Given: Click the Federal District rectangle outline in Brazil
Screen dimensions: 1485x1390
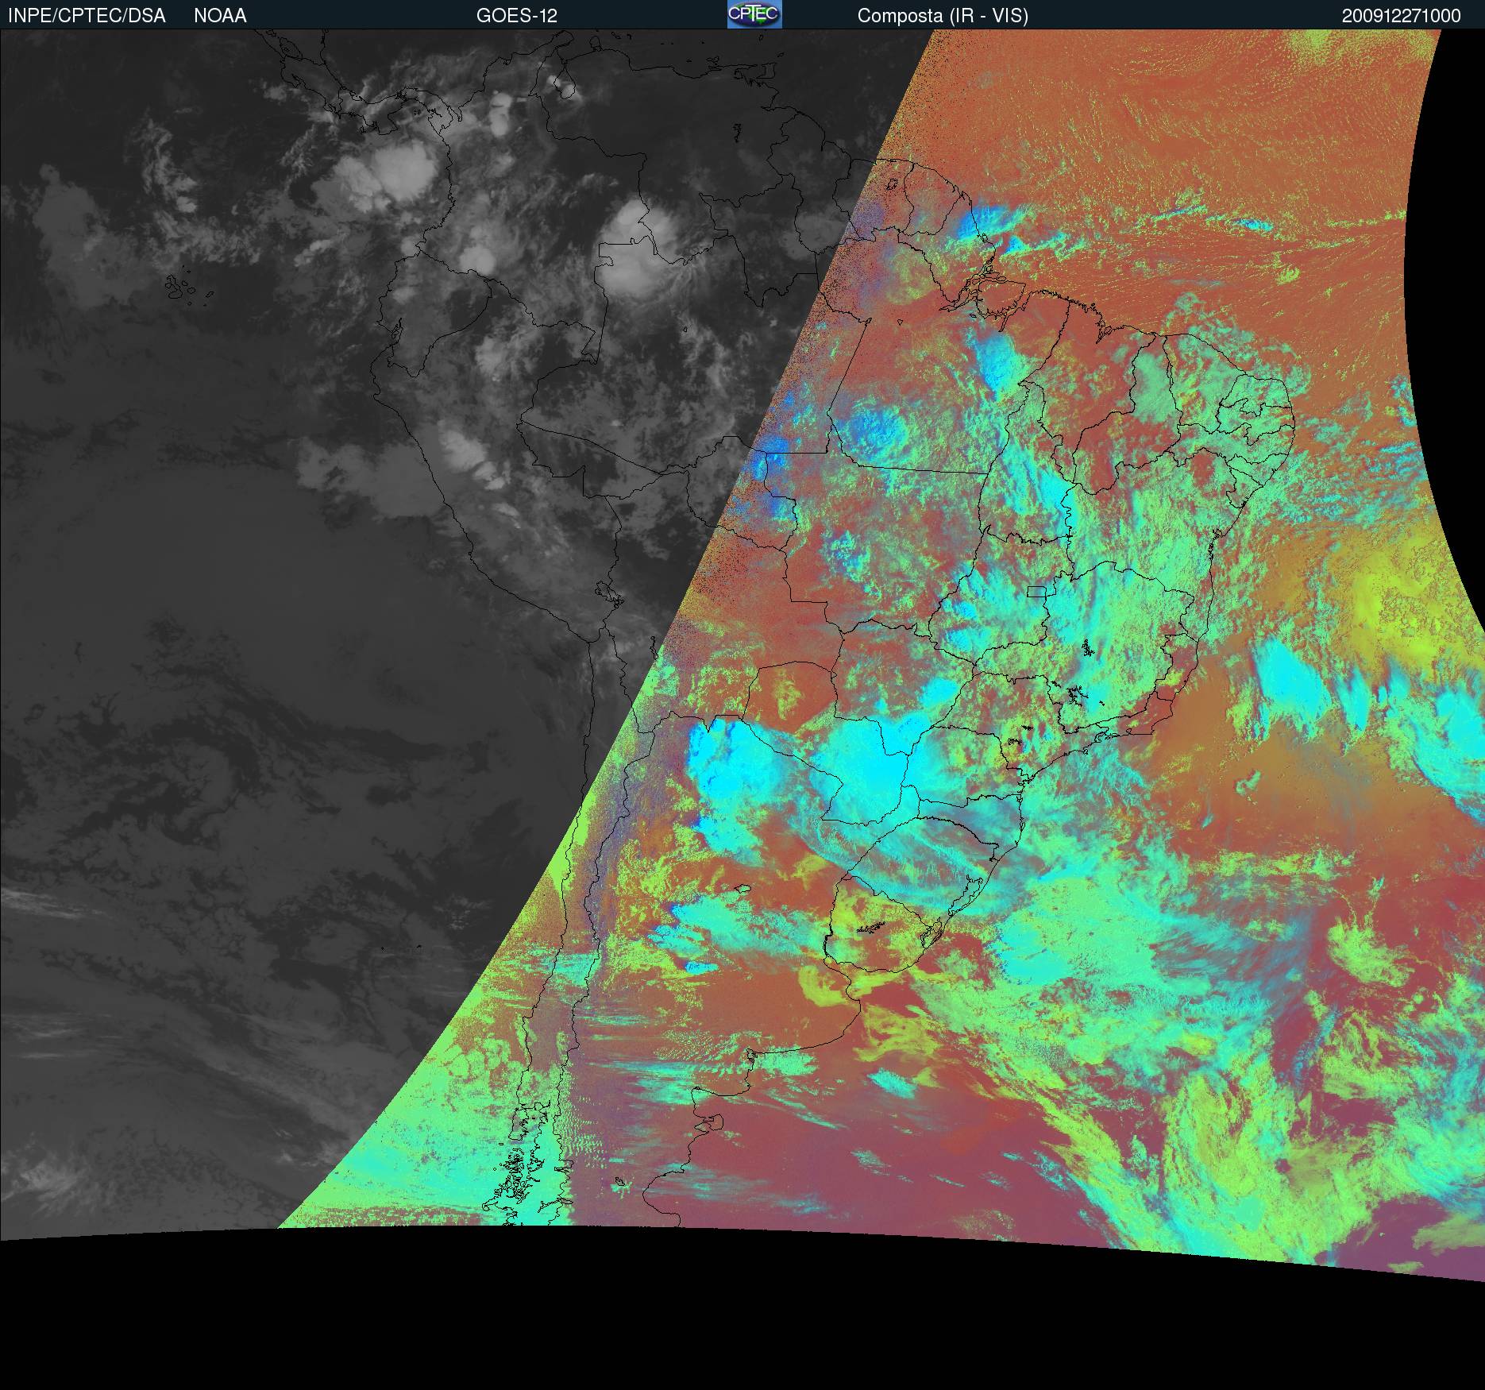Looking at the screenshot, I should click(1036, 591).
